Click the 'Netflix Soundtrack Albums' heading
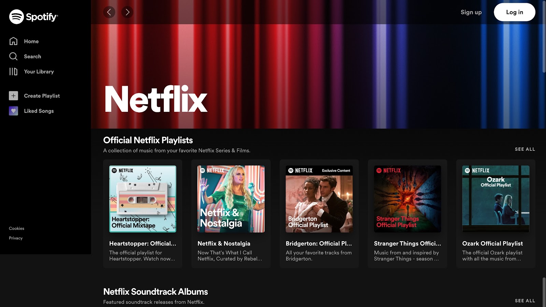The height and width of the screenshot is (307, 546). (x=156, y=292)
